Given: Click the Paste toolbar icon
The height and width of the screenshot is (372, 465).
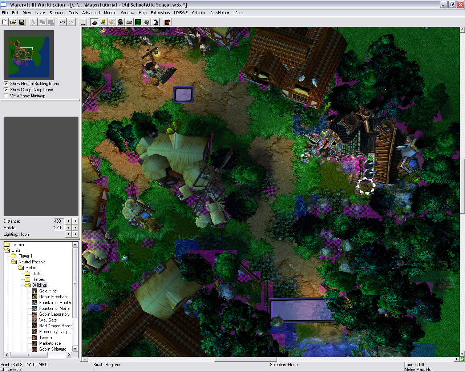Looking at the screenshot, I should click(x=51, y=22).
